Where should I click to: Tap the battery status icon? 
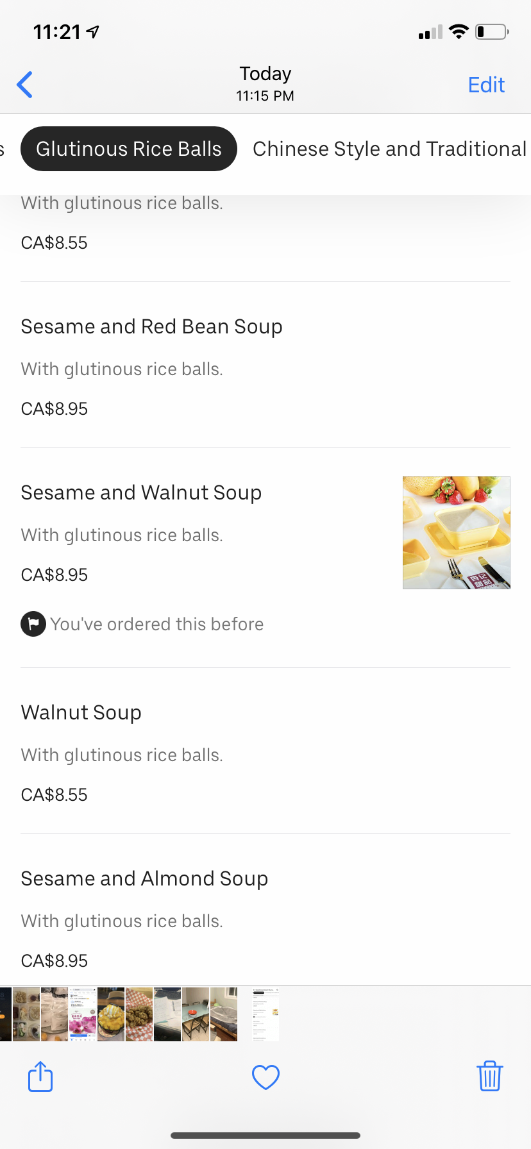[x=491, y=31]
